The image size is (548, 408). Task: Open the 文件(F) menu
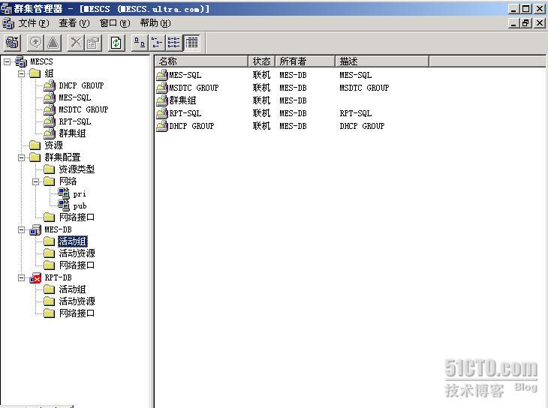coord(34,23)
